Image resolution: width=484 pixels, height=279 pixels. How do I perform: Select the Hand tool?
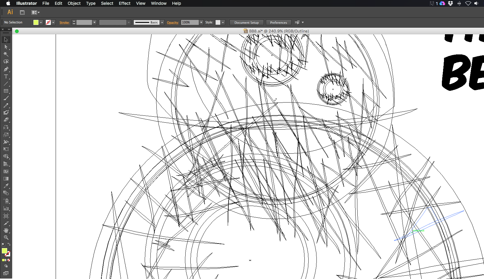click(x=6, y=230)
